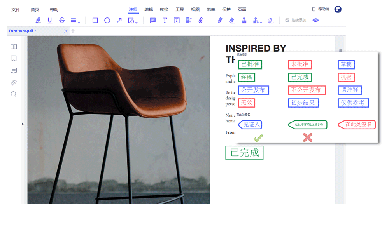This screenshot has width=382, height=228.
Task: Select the highlight text tool
Action: click(38, 20)
